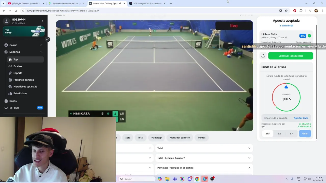The height and width of the screenshot is (183, 326).
Task: Collapse the left sidebar with the double-arrow button
Action: click(47, 39)
